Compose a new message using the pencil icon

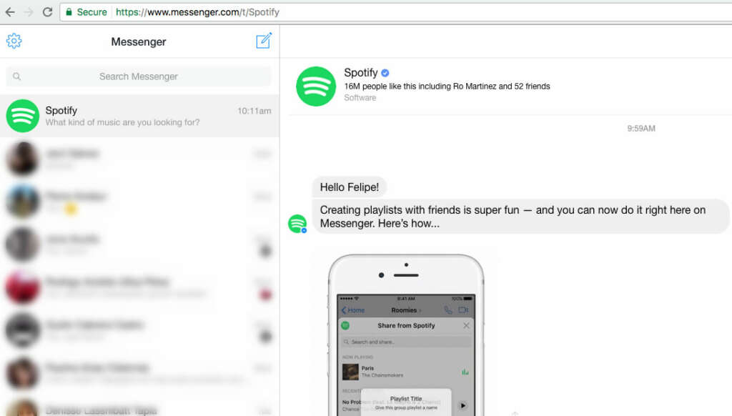[x=263, y=41]
